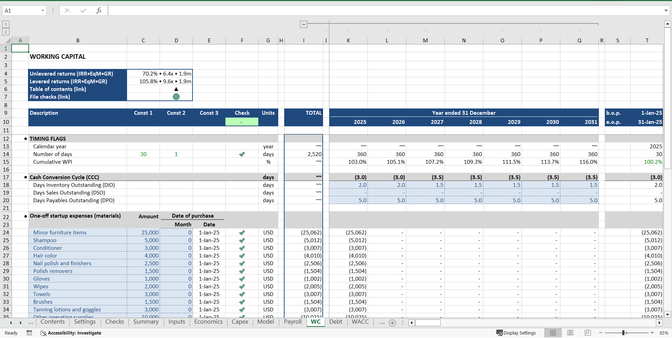The image size is (672, 338).
Task: Click outline level 1 button
Action: point(6,24)
